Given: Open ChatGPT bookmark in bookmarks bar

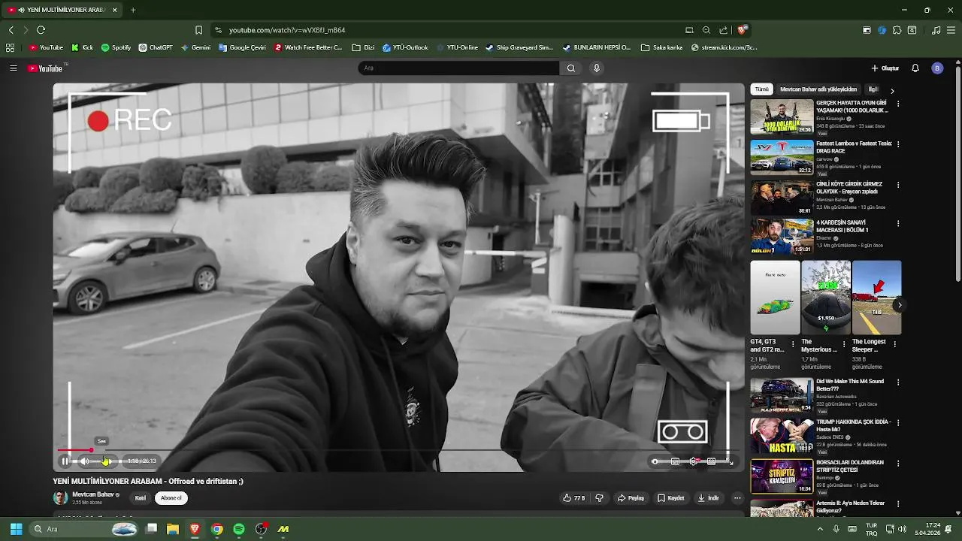Looking at the screenshot, I should click(x=156, y=47).
